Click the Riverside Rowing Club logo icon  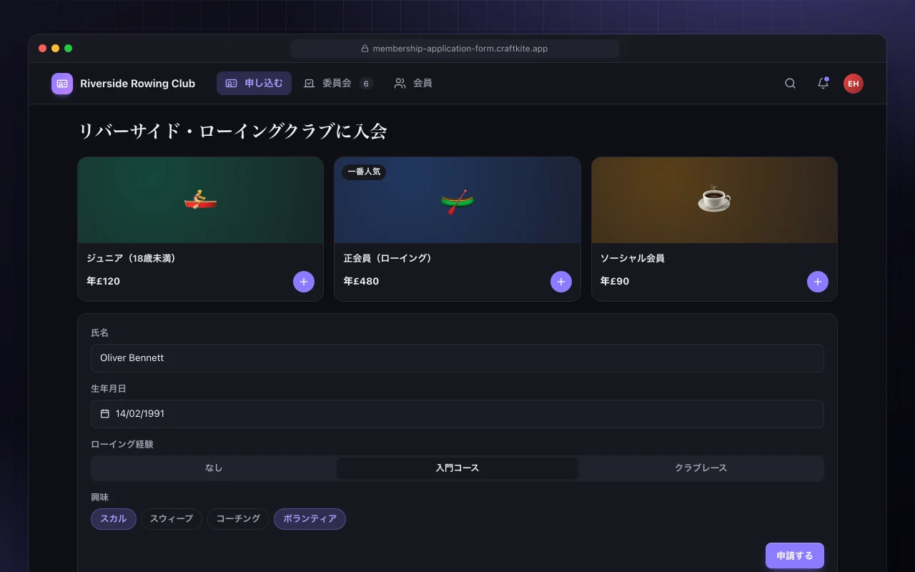pyautogui.click(x=62, y=84)
